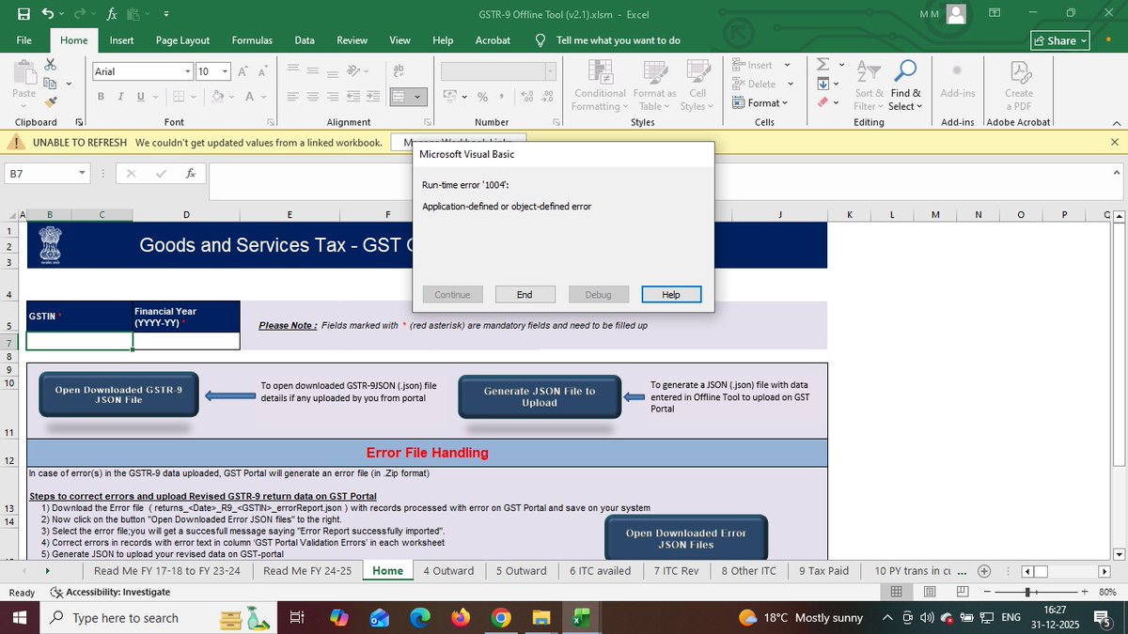The width and height of the screenshot is (1128, 634).
Task: Open the Delete cells dropdown arrow
Action: pos(789,84)
